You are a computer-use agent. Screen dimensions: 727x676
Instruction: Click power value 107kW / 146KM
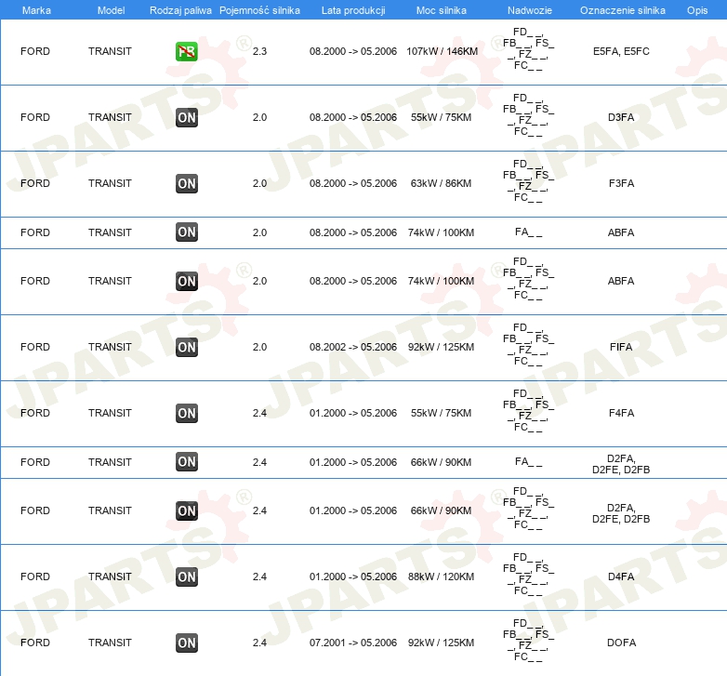(442, 51)
